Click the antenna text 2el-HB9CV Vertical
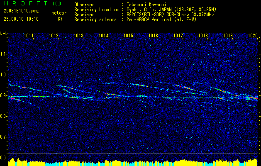Screen dimensions: 261x166 tap(162, 20)
